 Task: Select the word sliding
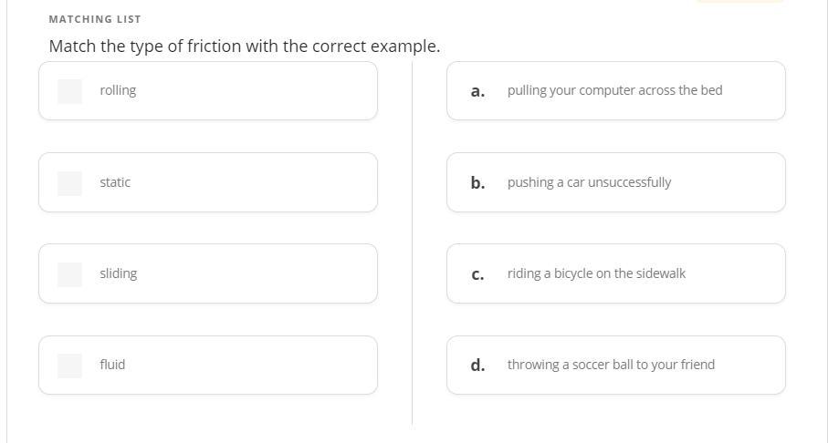pos(119,273)
